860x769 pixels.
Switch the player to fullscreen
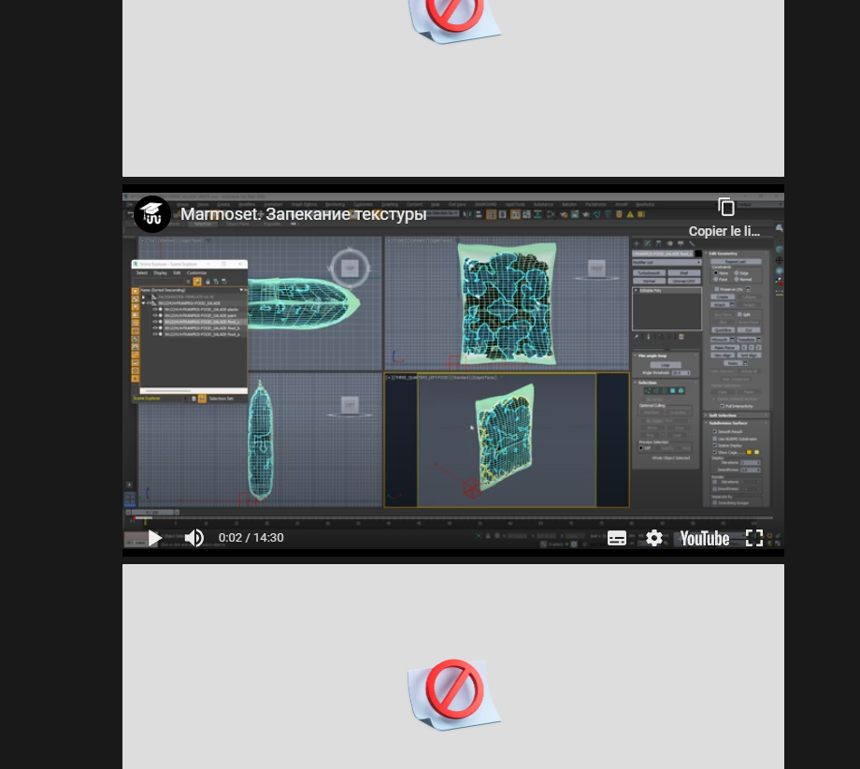point(754,538)
